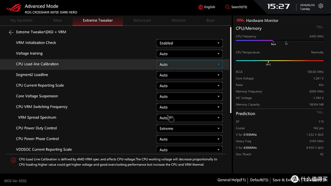Click the back arrow to Extreme Tweaker
Image resolution: width=331 pixels, height=186 pixels.
click(11, 32)
